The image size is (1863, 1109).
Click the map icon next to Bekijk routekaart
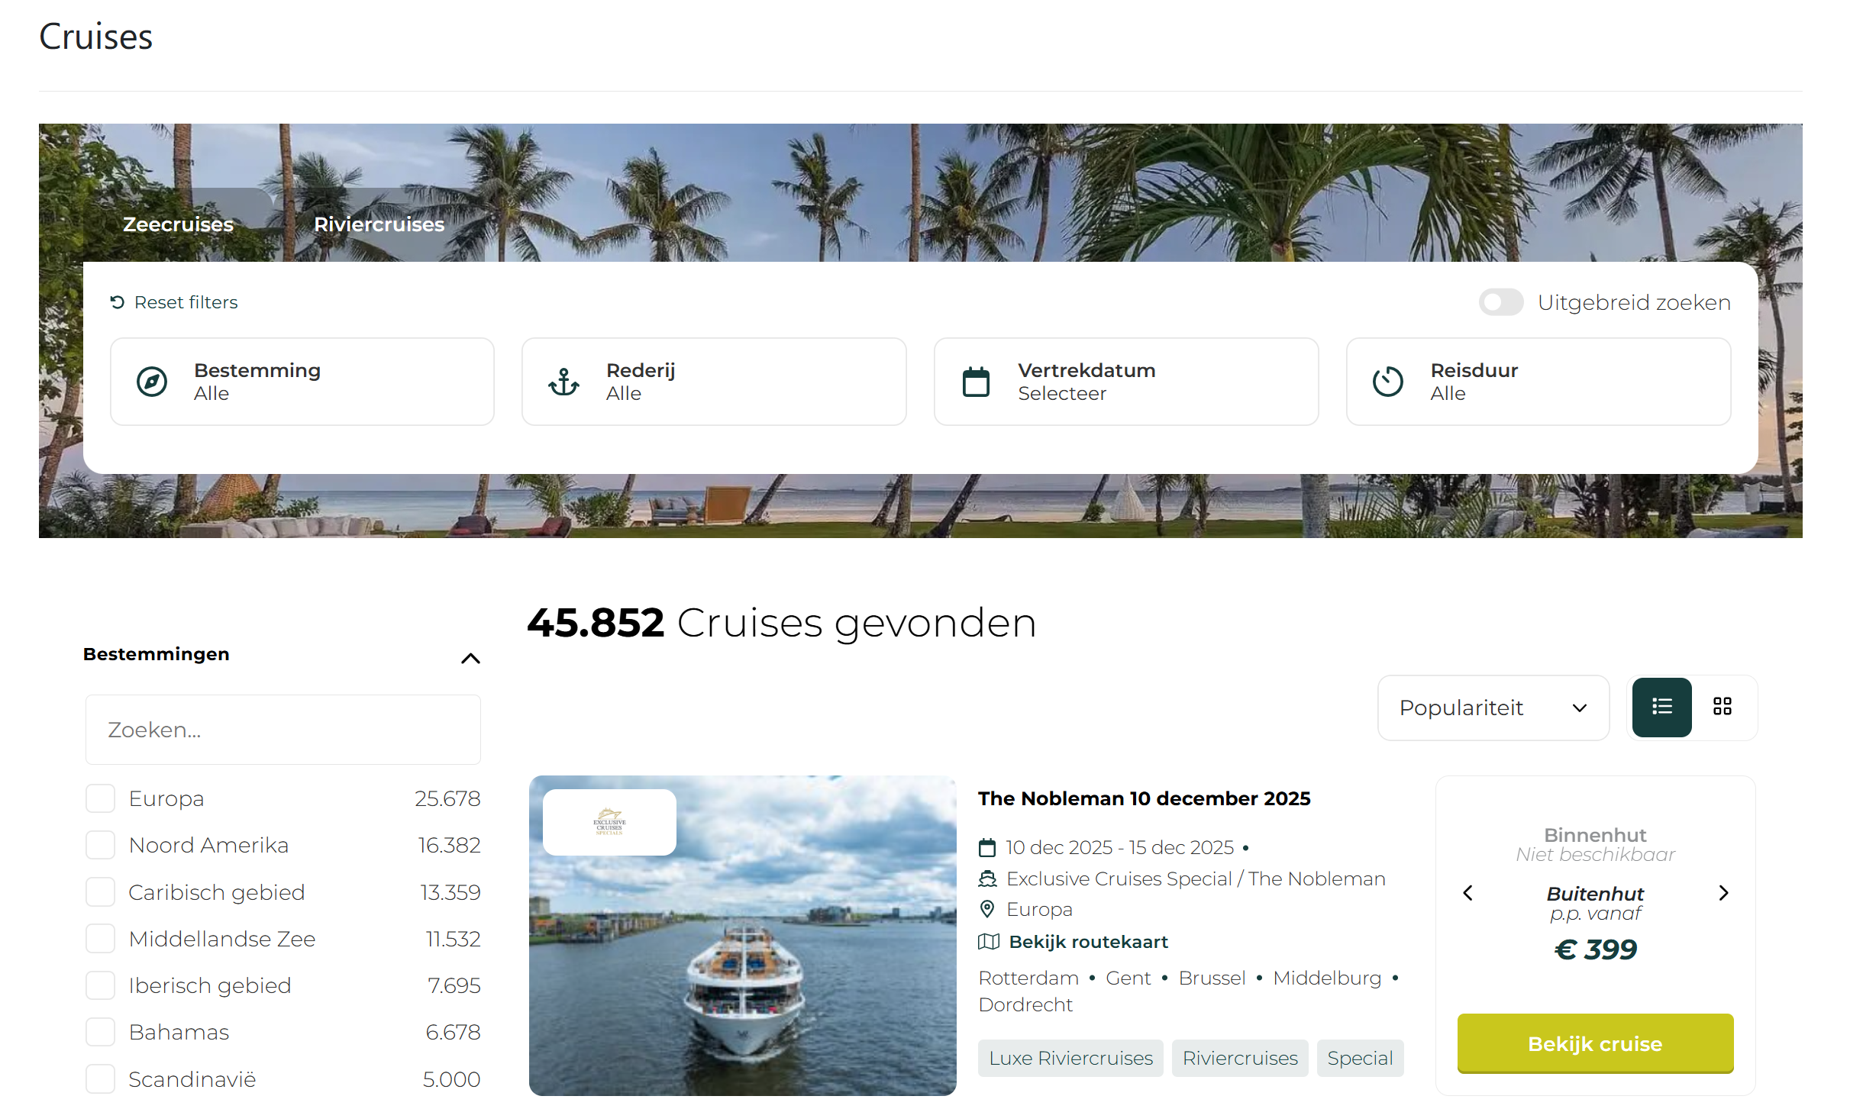coord(988,941)
